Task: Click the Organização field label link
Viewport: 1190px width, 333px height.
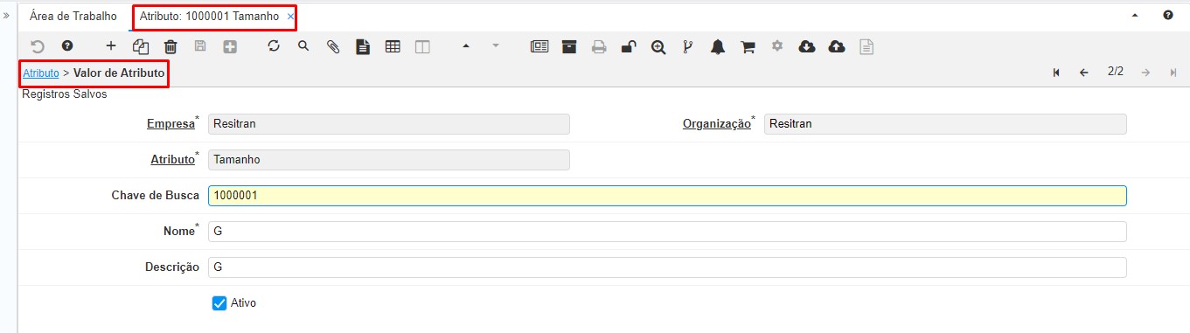Action: tap(717, 124)
